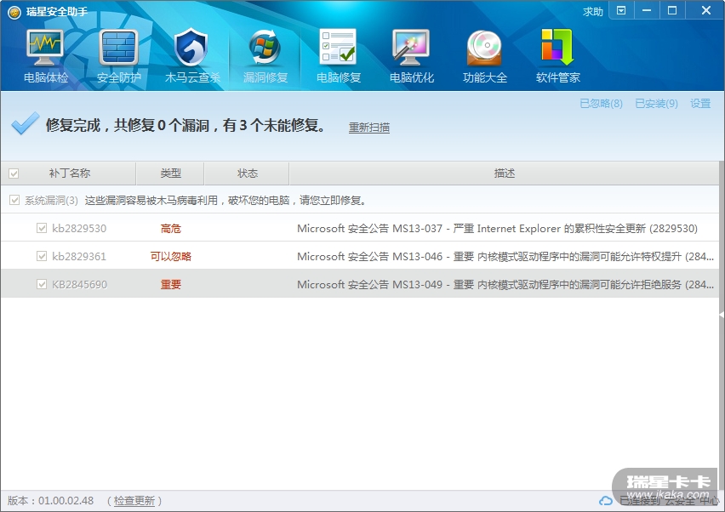Uncheck the kb2829530 patch checkbox
725x512 pixels.
pos(42,228)
